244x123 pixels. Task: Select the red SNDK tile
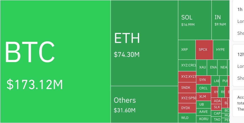coord(187,88)
